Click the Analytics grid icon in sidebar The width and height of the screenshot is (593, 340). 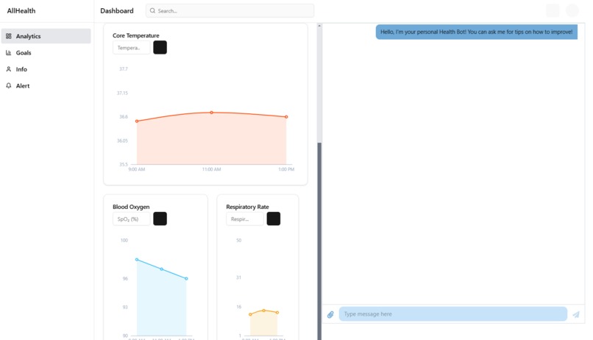[9, 36]
